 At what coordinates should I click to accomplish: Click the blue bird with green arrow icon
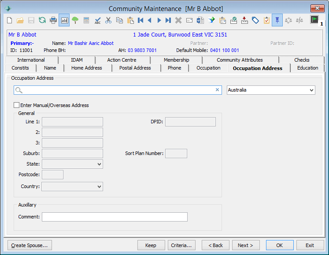tap(211, 20)
